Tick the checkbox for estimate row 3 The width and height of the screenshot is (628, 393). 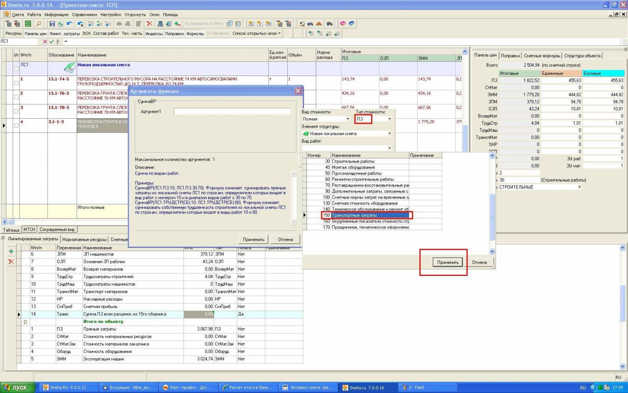tap(16, 111)
